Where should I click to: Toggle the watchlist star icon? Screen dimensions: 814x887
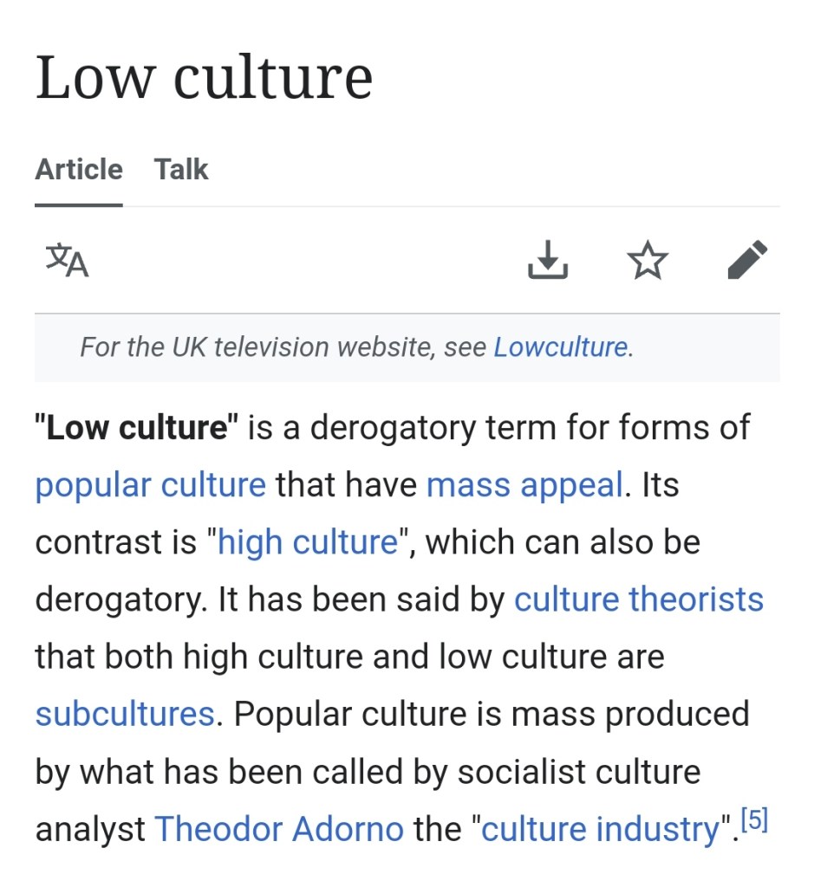(x=648, y=261)
